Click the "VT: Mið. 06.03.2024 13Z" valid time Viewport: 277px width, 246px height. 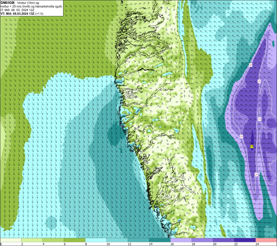[x=17, y=14]
